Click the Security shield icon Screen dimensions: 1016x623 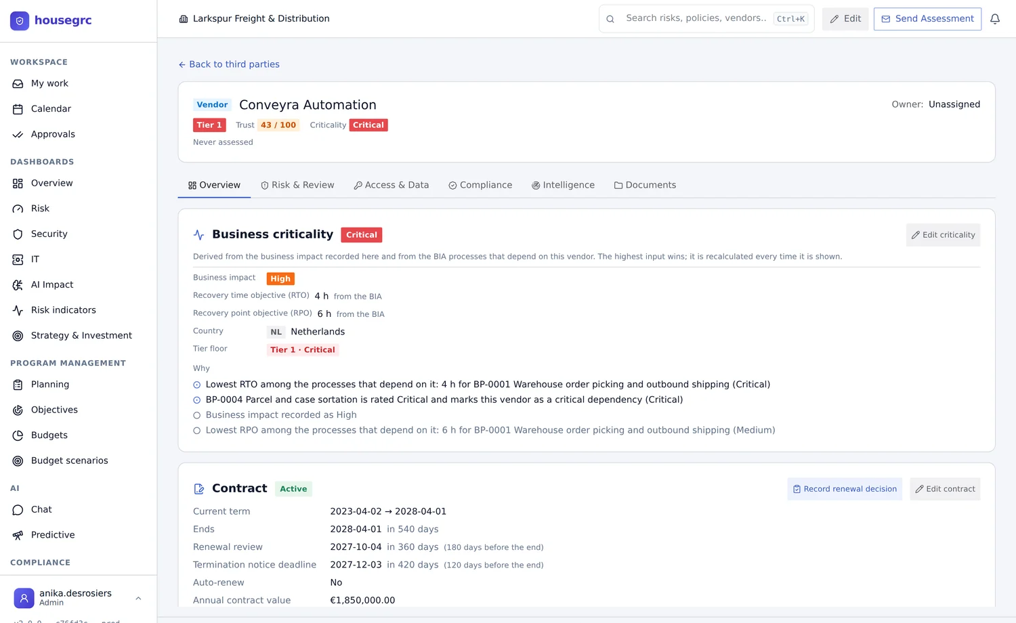click(x=18, y=234)
